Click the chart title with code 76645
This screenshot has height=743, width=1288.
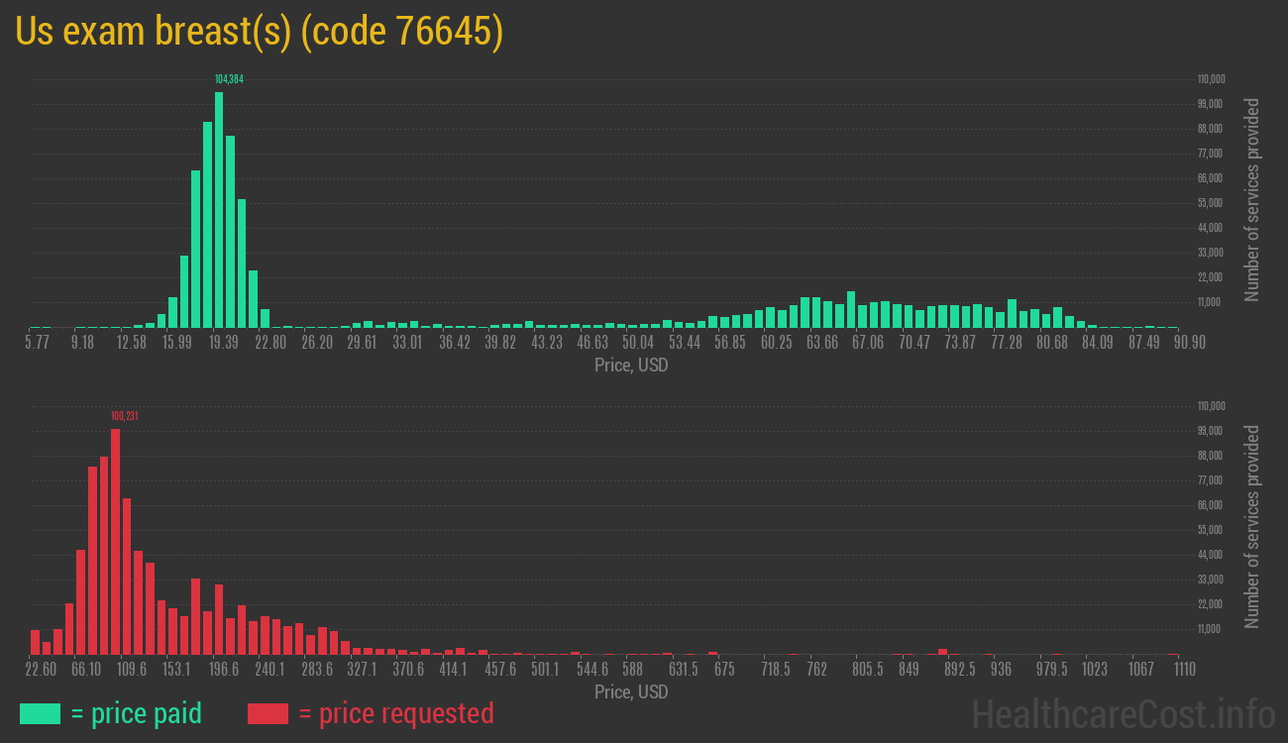[260, 32]
